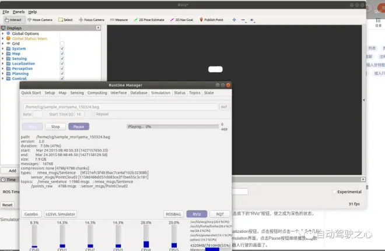Expand the Global Options tree item

point(3,33)
